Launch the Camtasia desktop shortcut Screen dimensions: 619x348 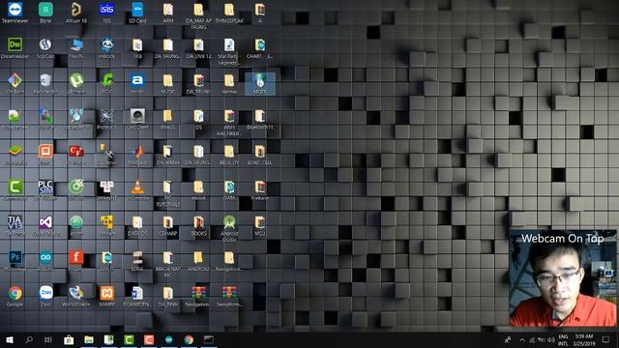tap(15, 189)
